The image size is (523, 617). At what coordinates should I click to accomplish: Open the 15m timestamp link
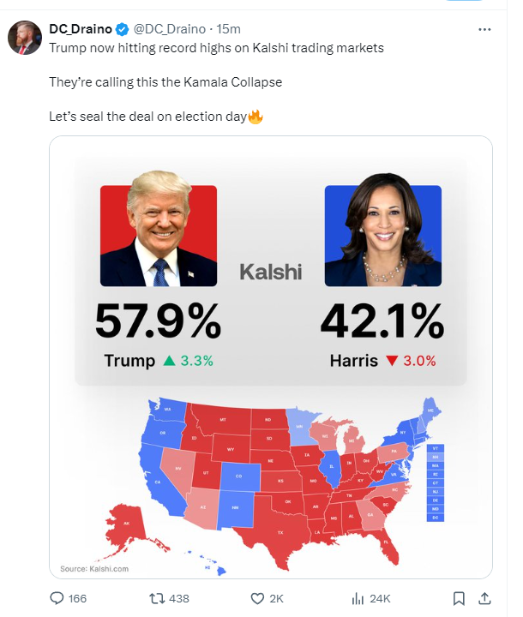coord(228,29)
